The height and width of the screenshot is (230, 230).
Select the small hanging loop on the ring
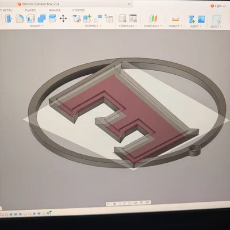point(195,151)
